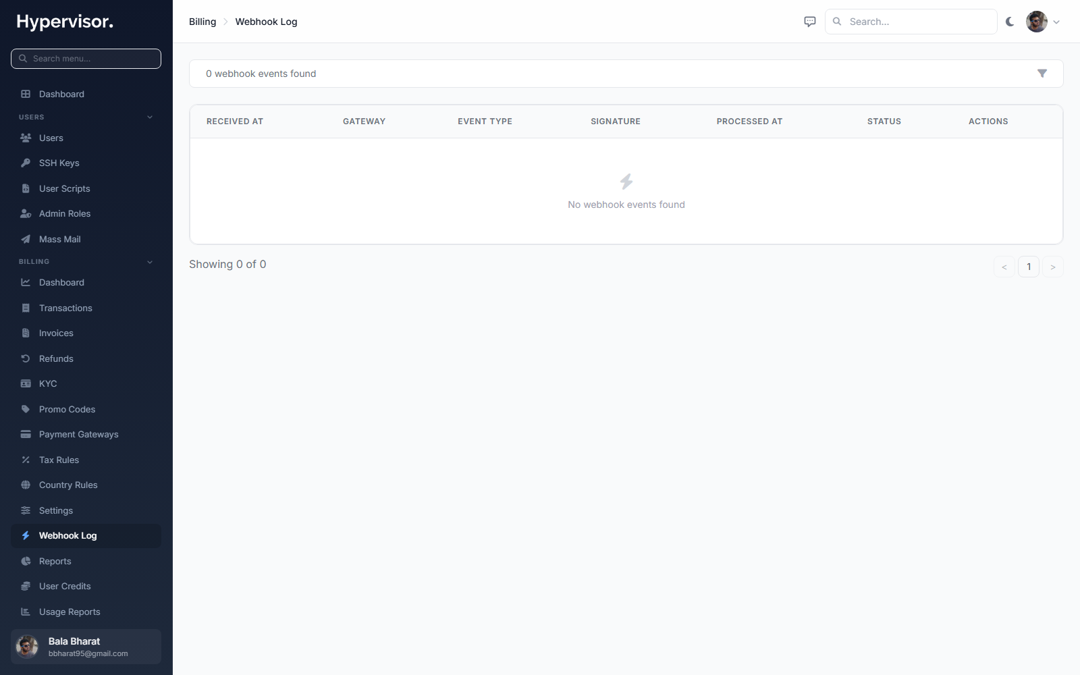Go to Transactions menu label
The width and height of the screenshot is (1080, 675).
pyautogui.click(x=65, y=308)
